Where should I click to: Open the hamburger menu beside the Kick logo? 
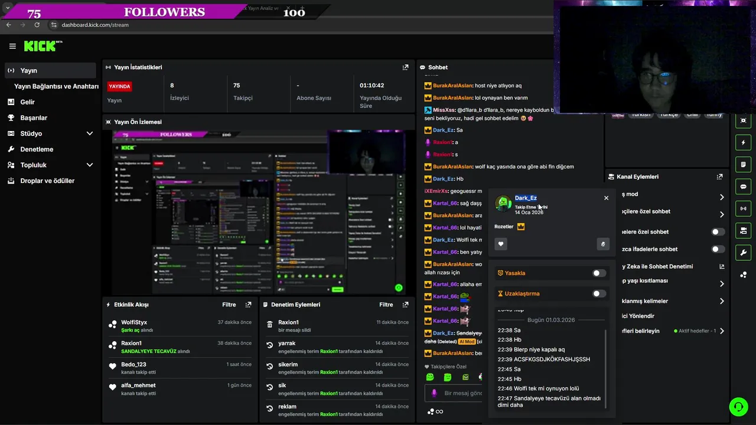[12, 46]
